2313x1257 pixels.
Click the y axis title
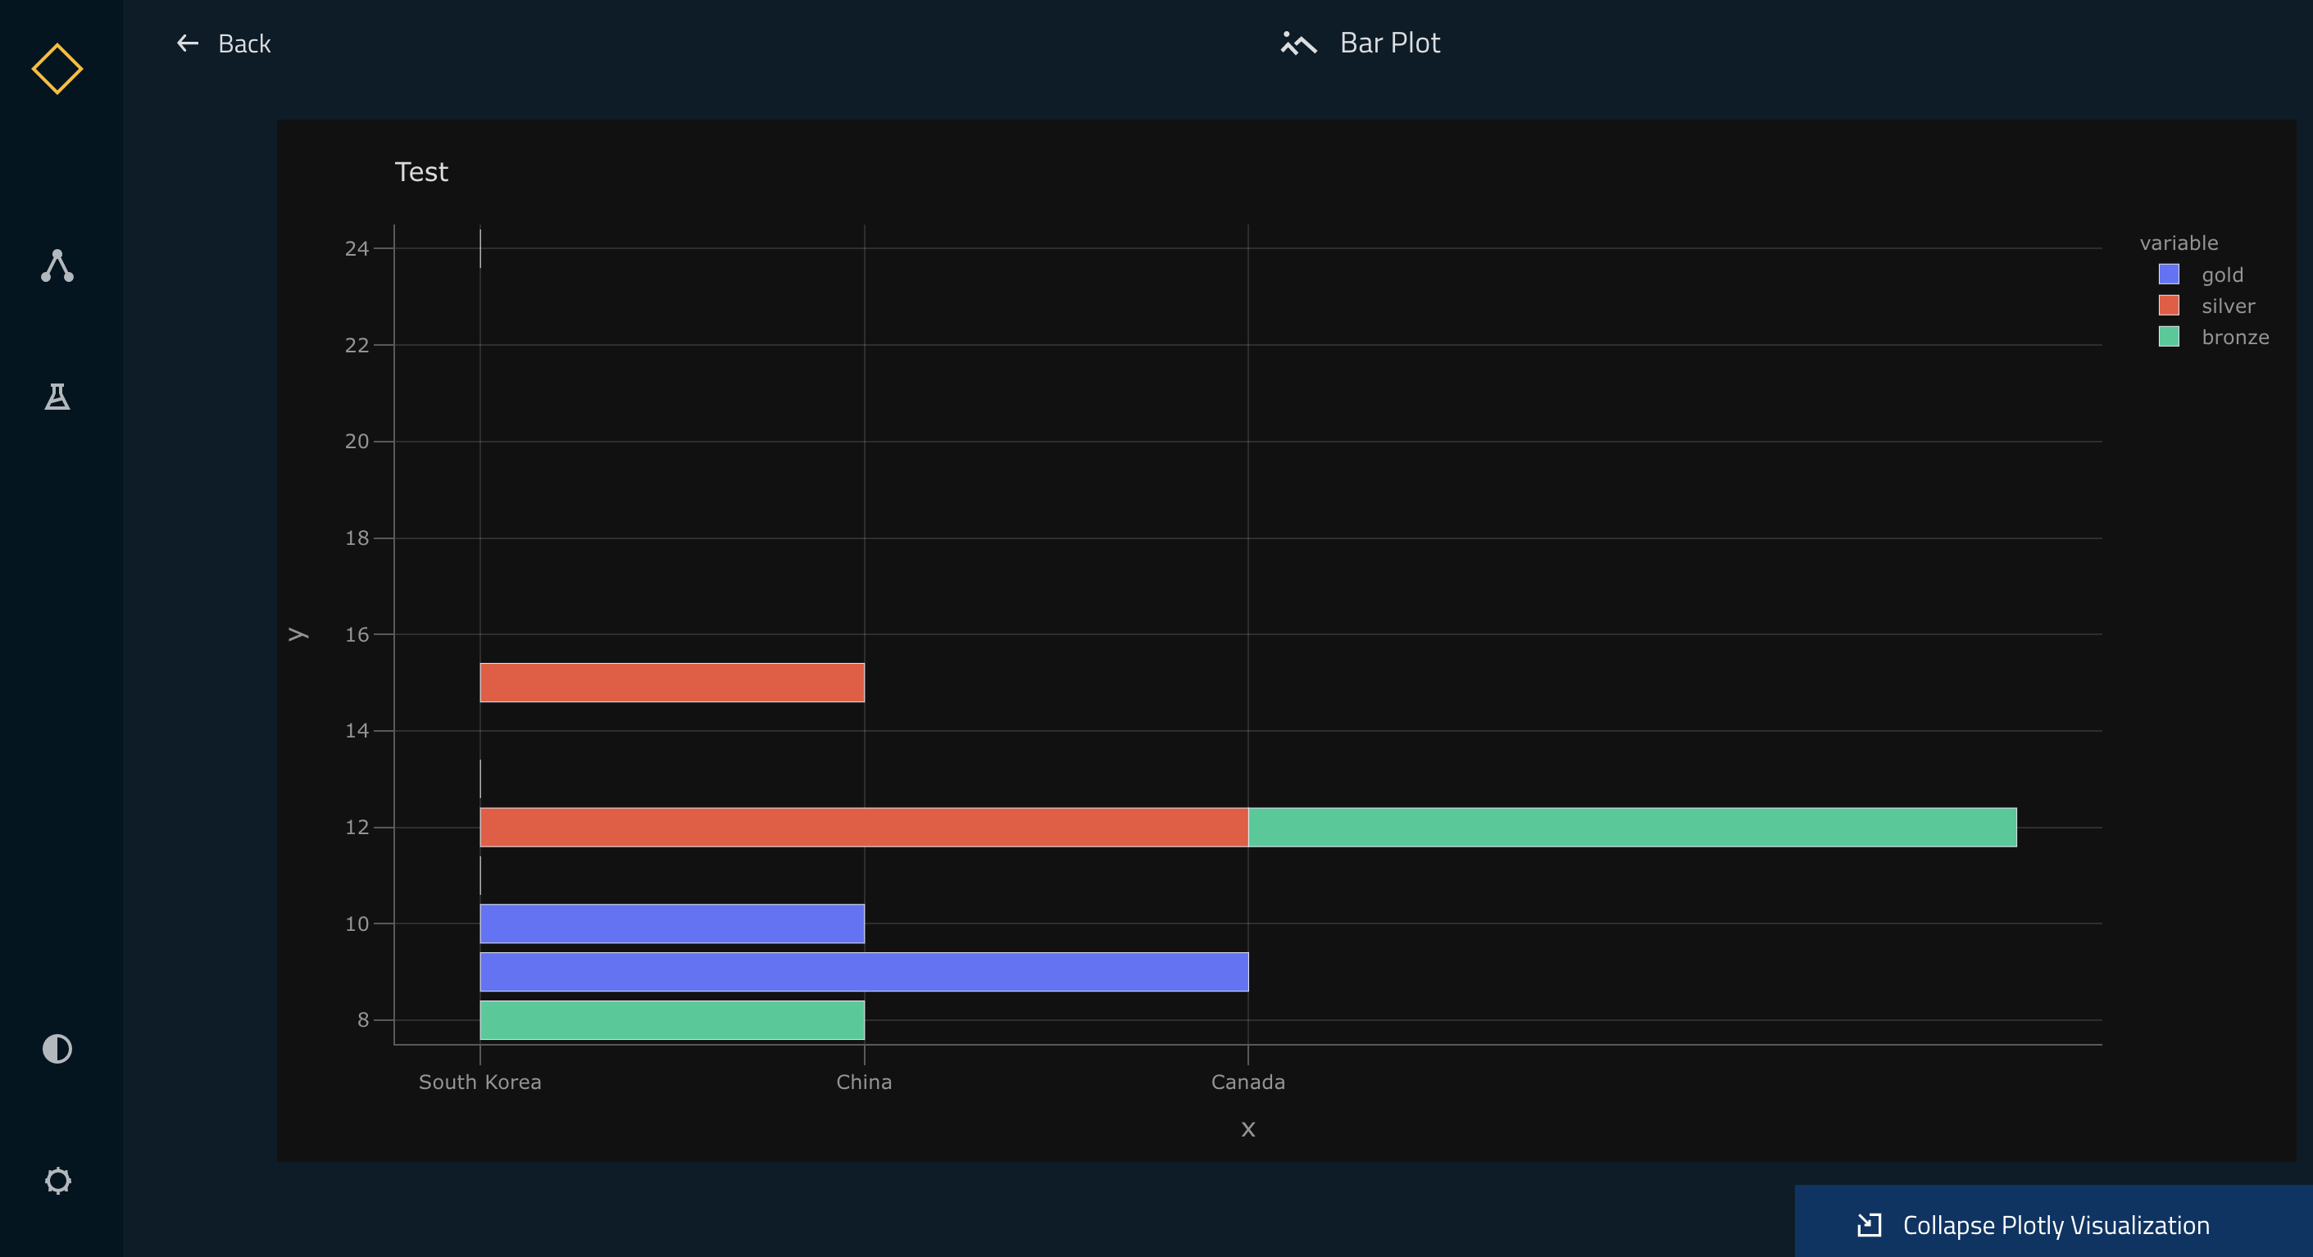298,635
